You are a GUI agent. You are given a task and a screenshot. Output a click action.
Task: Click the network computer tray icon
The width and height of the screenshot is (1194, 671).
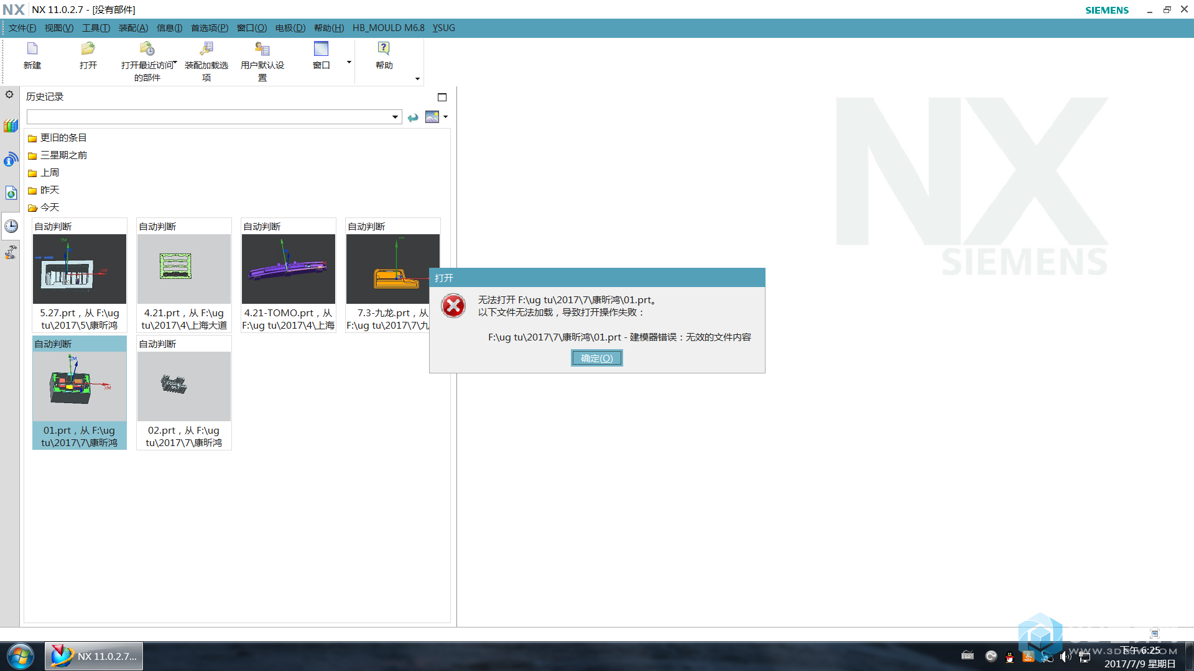[1084, 657]
